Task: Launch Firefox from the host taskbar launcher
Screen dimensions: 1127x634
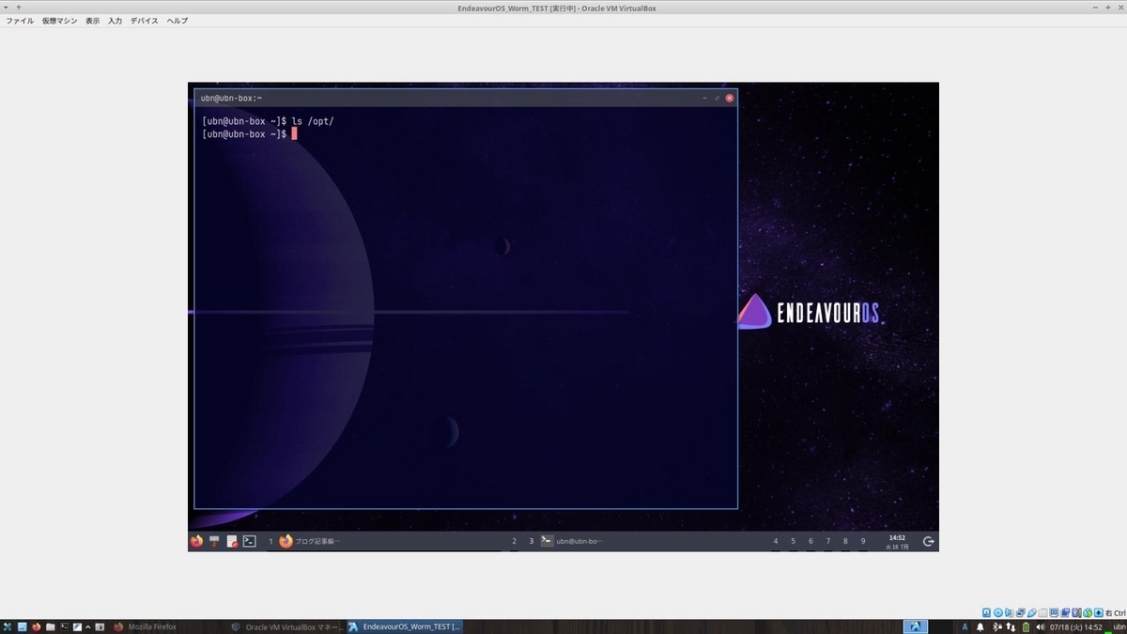Action: pyautogui.click(x=36, y=626)
